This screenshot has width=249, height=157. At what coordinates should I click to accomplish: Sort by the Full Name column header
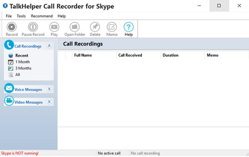94,55
